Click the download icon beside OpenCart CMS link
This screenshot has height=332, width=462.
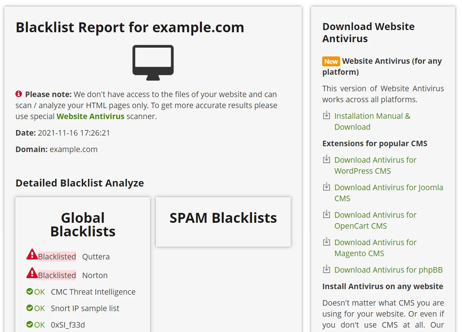coord(326,215)
